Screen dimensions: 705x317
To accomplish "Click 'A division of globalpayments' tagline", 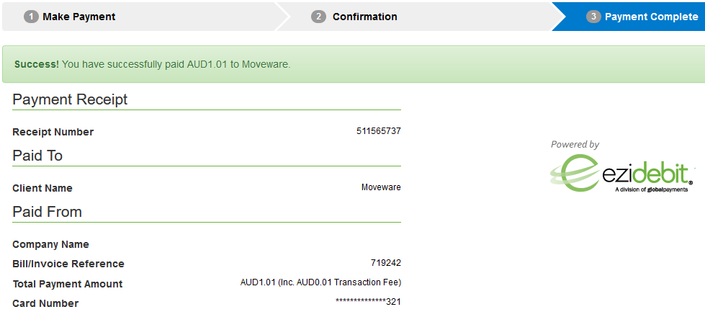I will (x=651, y=189).
